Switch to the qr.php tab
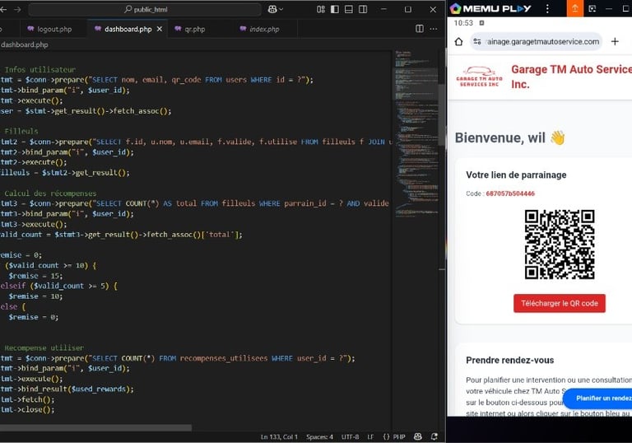632x443 pixels. point(195,29)
